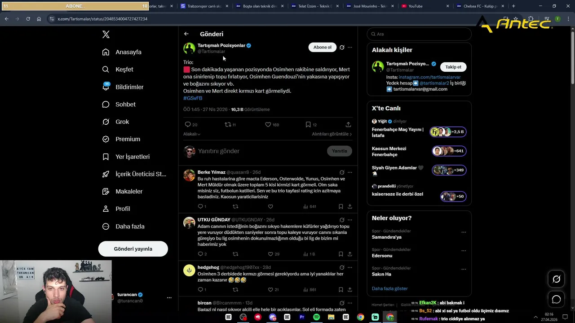The image size is (575, 323).
Task: Switch to YouTube browser tab
Action: click(425, 6)
